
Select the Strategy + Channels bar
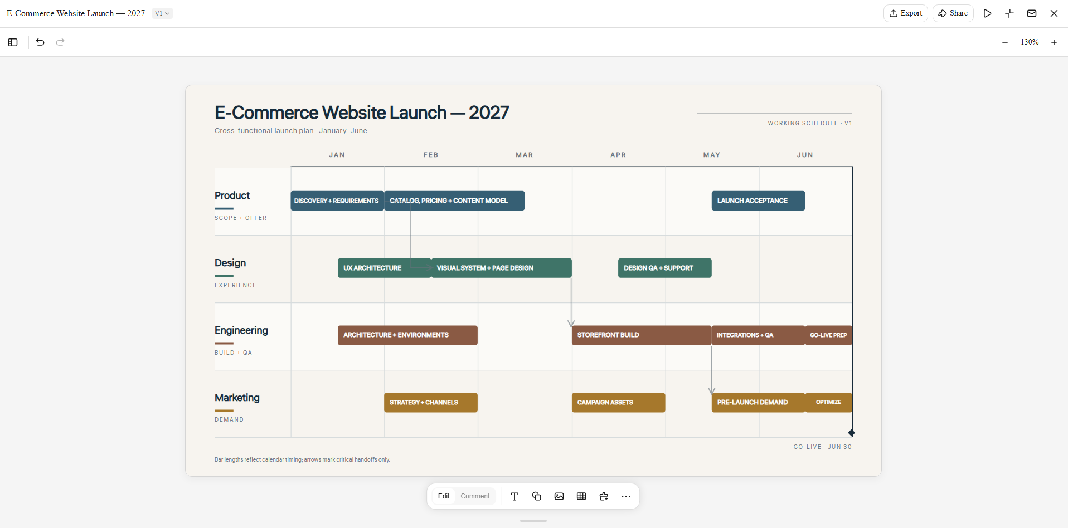pyautogui.click(x=431, y=403)
